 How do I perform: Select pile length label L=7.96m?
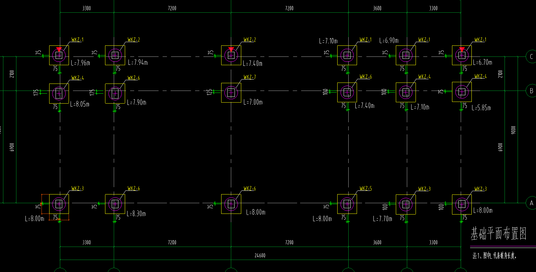click(80, 63)
